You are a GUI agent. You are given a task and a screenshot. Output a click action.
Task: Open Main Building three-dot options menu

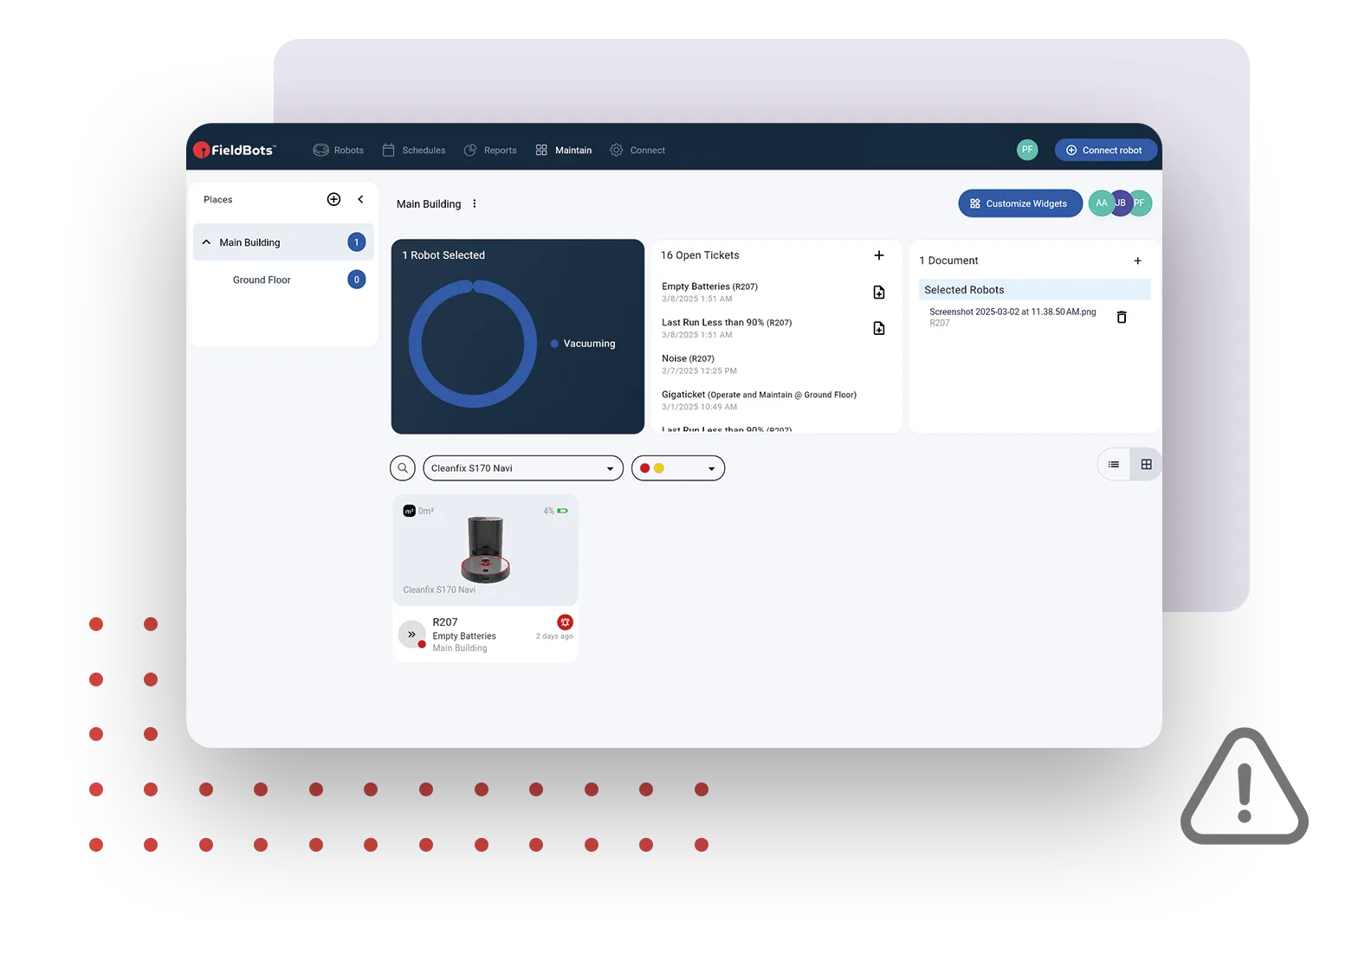click(x=474, y=204)
